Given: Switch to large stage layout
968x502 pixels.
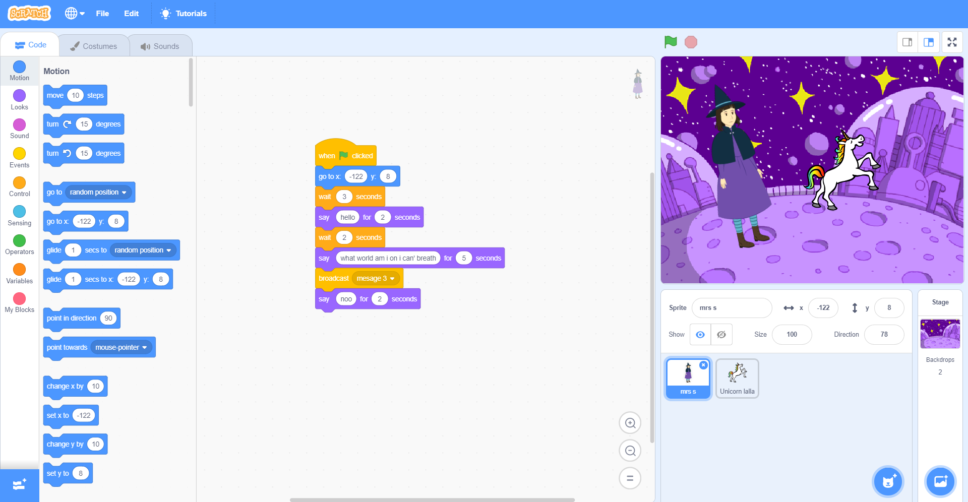Looking at the screenshot, I should [929, 42].
